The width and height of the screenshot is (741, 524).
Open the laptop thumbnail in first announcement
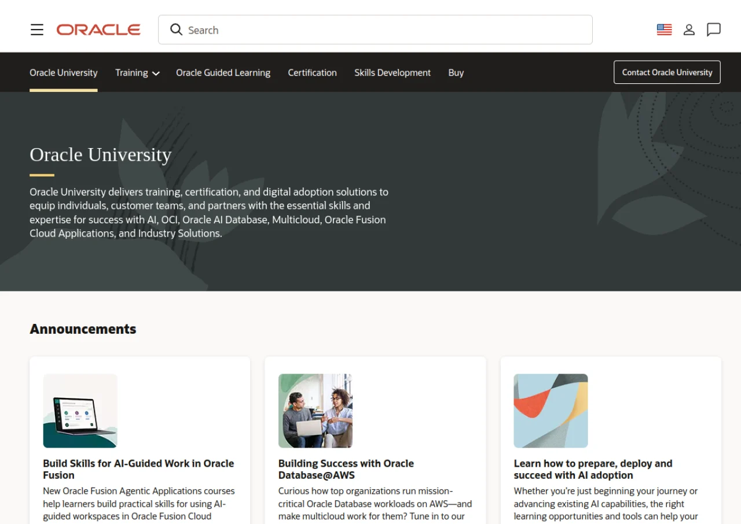click(x=80, y=411)
